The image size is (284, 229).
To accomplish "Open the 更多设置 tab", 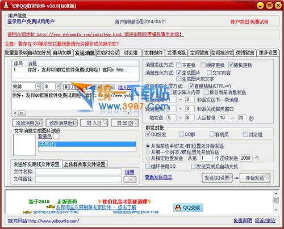I will [268, 53].
